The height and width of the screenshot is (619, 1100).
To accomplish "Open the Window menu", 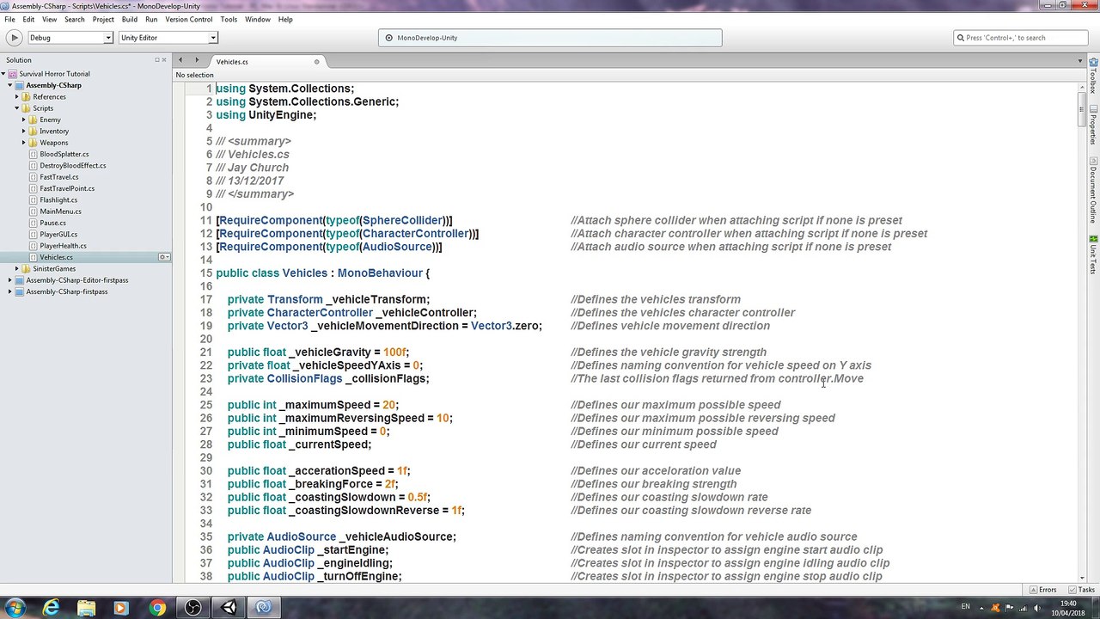I will tap(258, 19).
